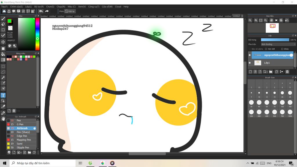Toggle the Khóa lock checkbox

tap(282, 49)
